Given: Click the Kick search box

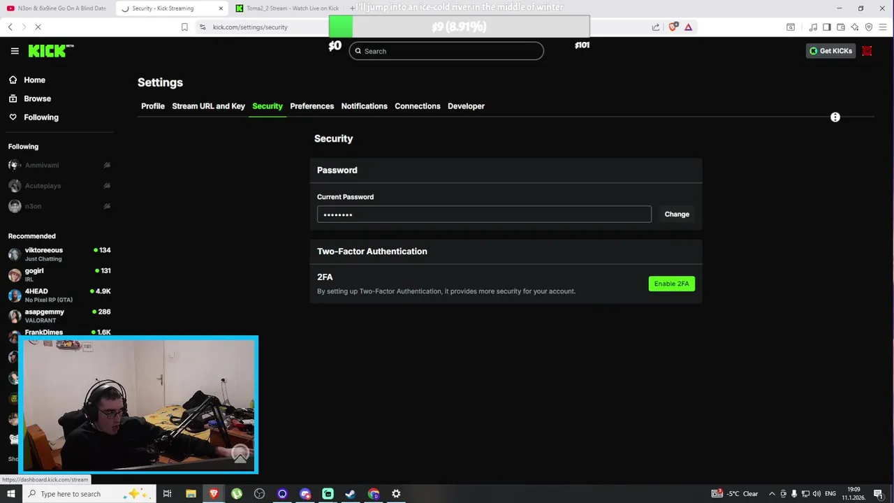Looking at the screenshot, I should point(446,51).
